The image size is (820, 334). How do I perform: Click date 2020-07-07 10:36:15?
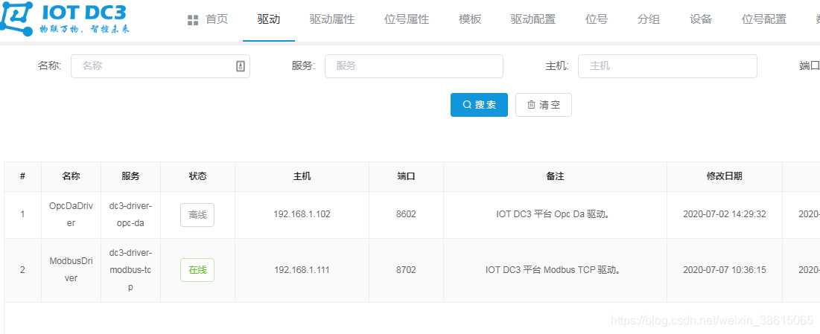coord(725,270)
